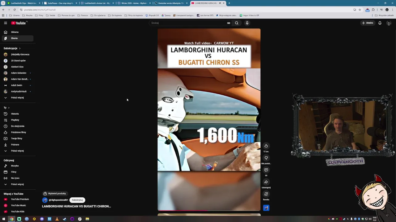Like the Short with thumbs up
396x222 pixels.
point(266,146)
